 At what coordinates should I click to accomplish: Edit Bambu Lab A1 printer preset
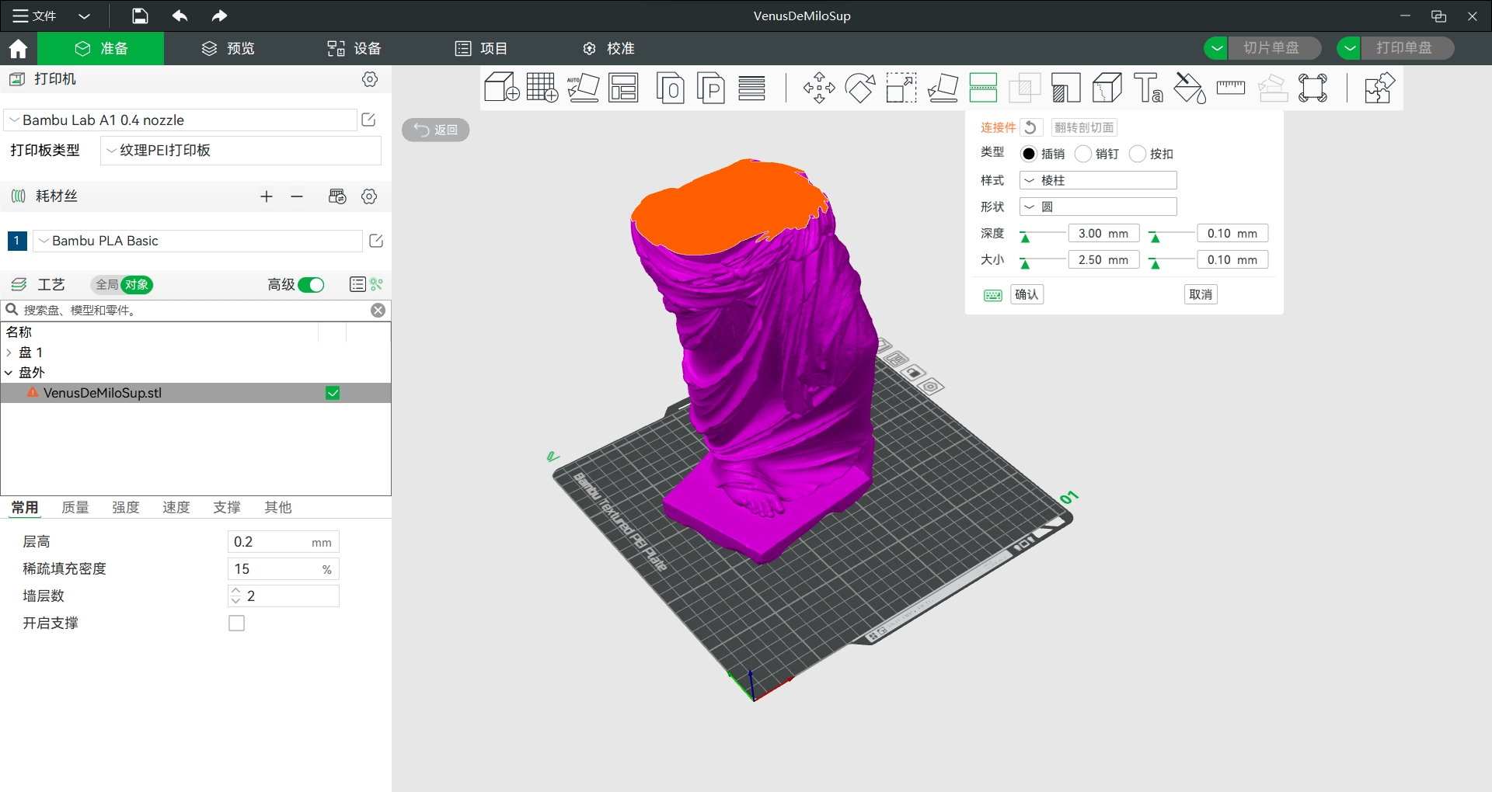369,120
